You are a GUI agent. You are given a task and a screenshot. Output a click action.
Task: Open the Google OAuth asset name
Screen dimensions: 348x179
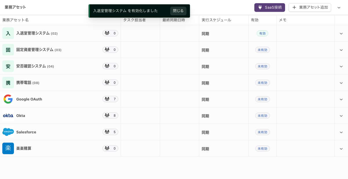[29, 99]
